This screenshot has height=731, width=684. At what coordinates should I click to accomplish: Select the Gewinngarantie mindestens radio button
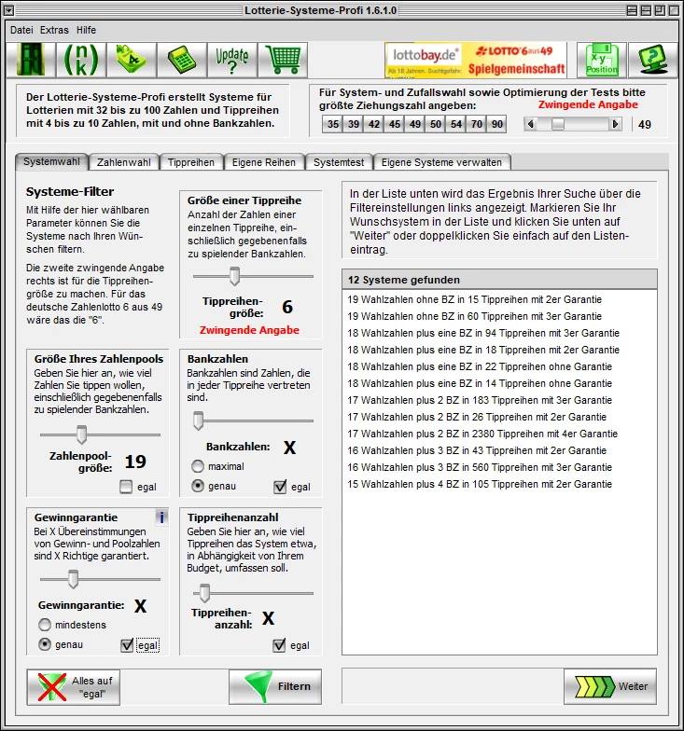45,625
